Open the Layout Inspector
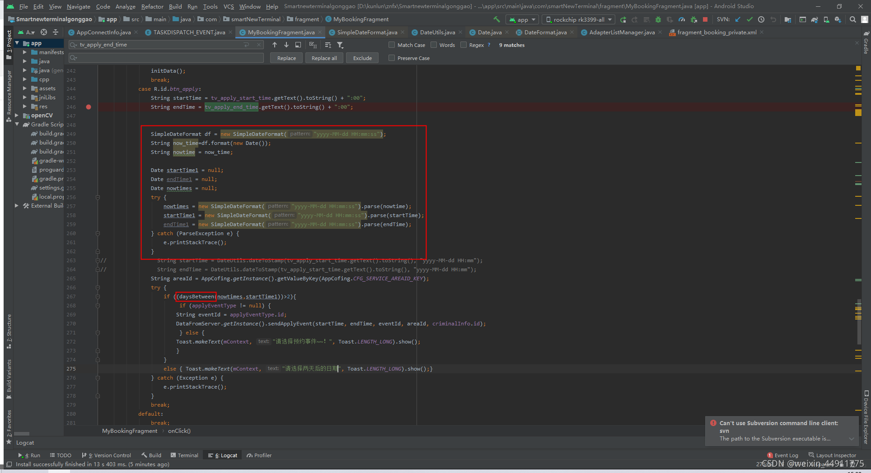 (832, 455)
